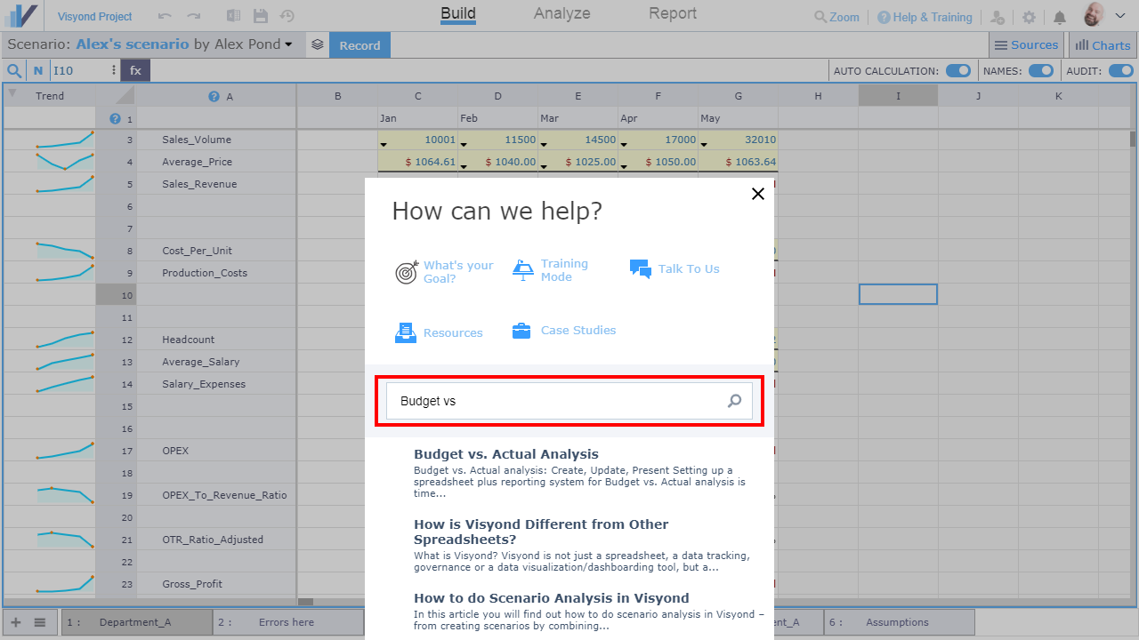Open Help & Training
Screen dimensions: 1139x640
pos(925,17)
